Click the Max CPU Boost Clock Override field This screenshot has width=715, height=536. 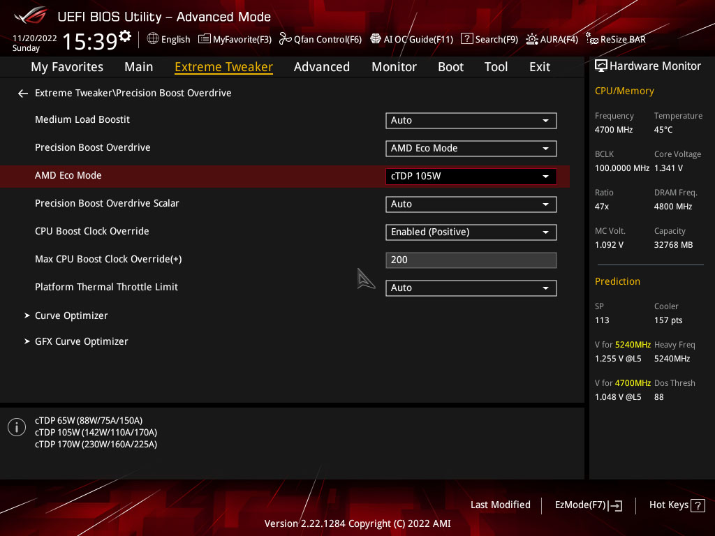click(x=471, y=260)
